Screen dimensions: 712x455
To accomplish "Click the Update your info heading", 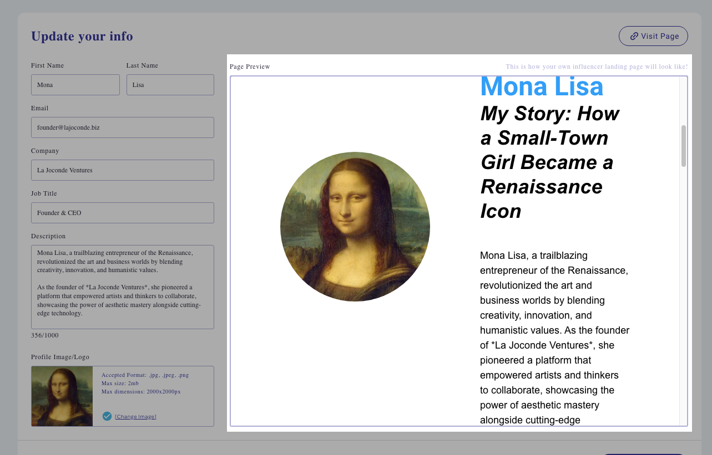I will [82, 37].
